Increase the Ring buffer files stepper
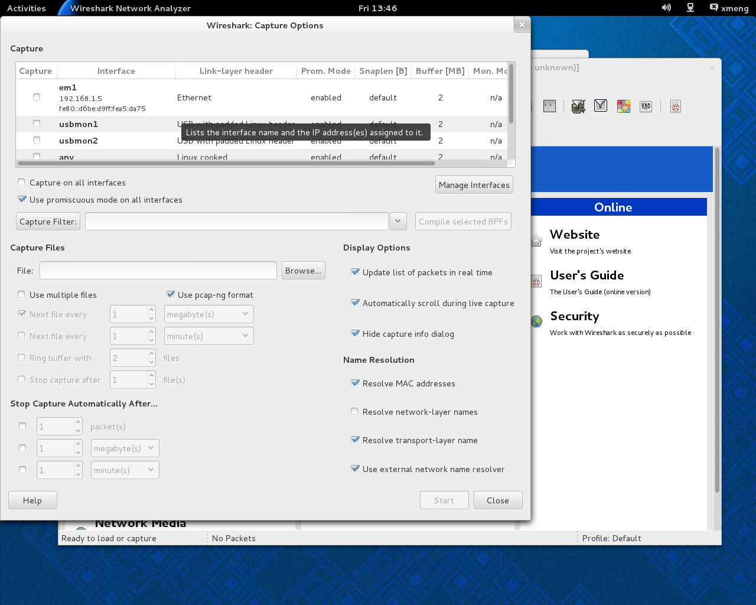The height and width of the screenshot is (605, 756). 152,354
